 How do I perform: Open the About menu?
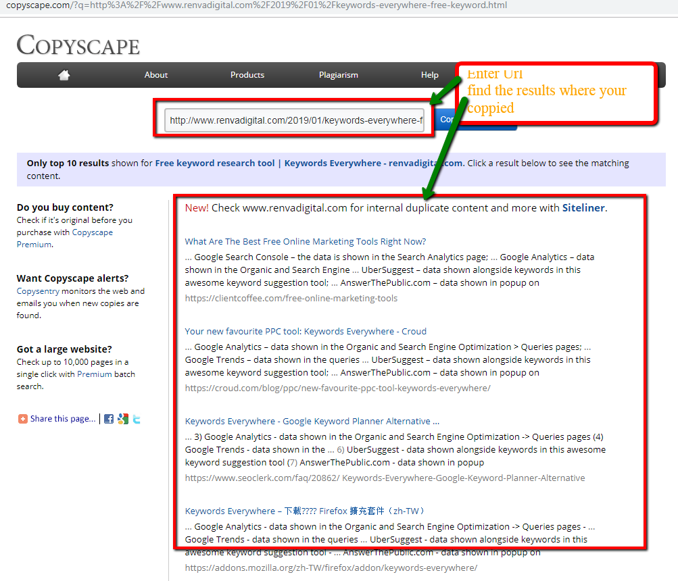click(155, 75)
